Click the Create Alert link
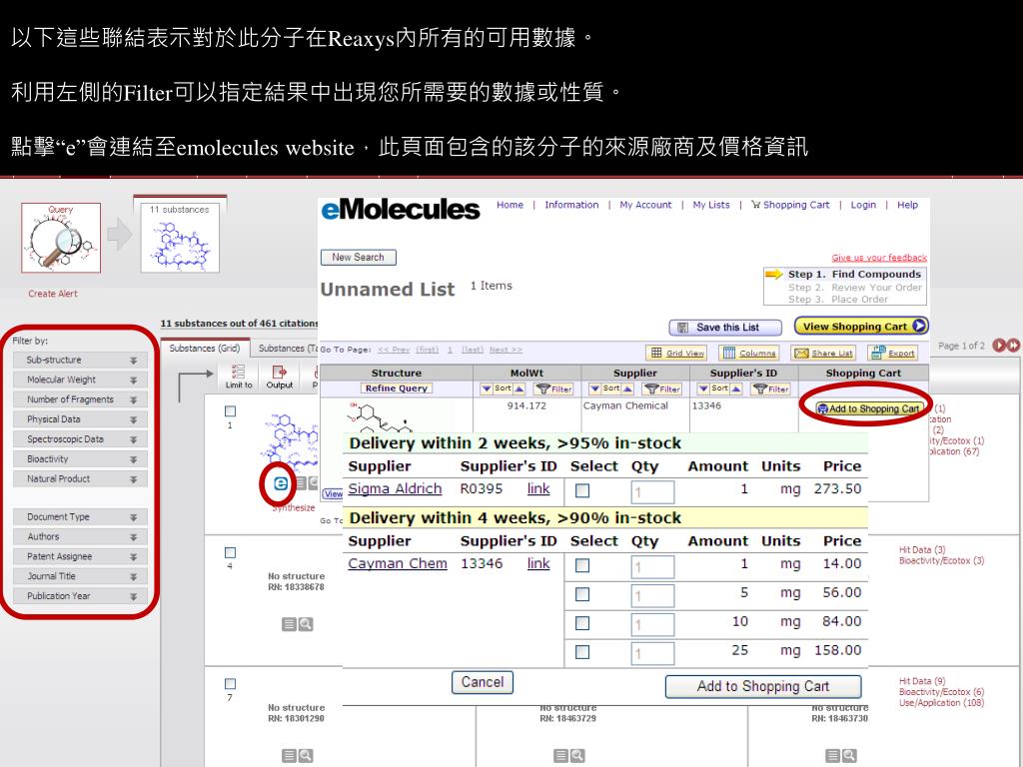The image size is (1023, 767). (x=53, y=294)
